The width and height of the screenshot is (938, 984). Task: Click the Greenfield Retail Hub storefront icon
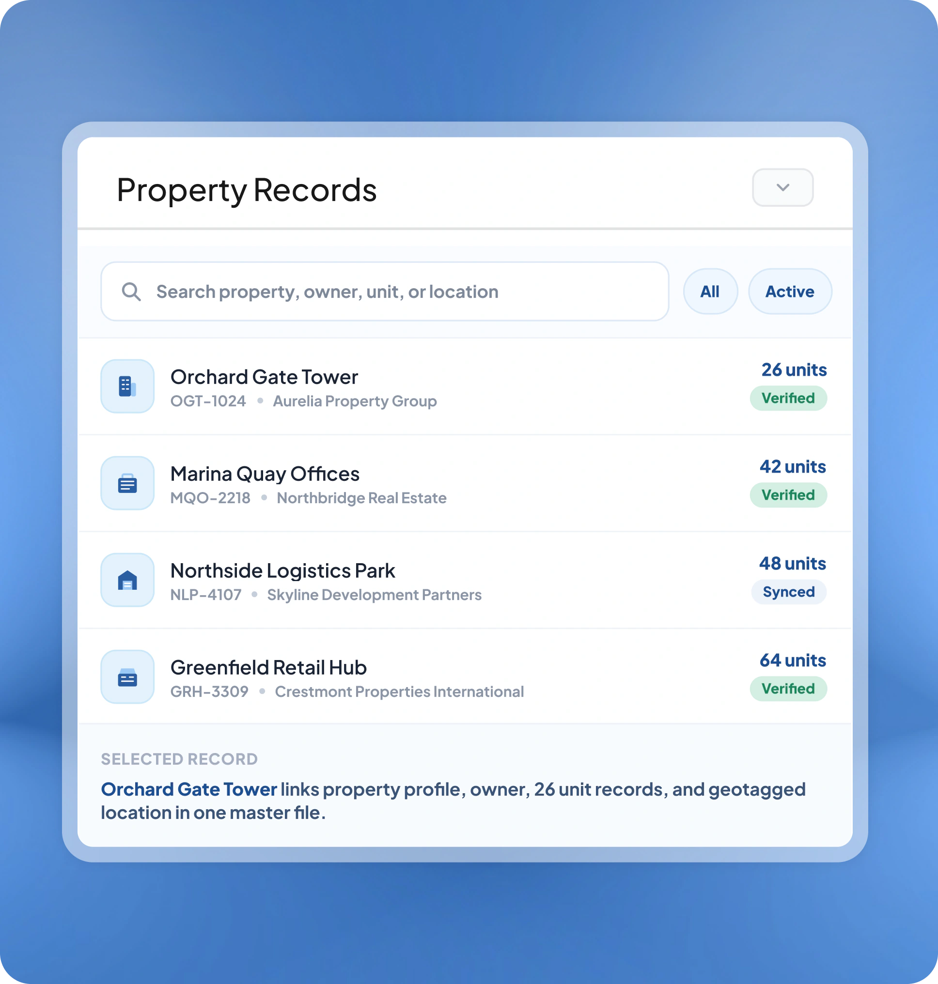(x=127, y=676)
